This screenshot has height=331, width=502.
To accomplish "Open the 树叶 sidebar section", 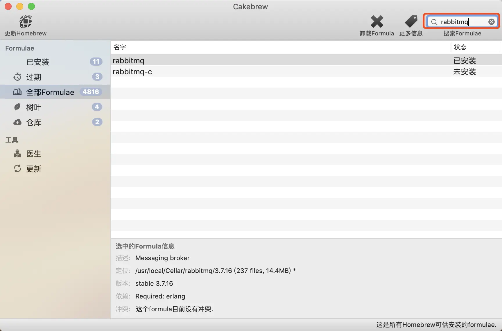I will (x=55, y=107).
